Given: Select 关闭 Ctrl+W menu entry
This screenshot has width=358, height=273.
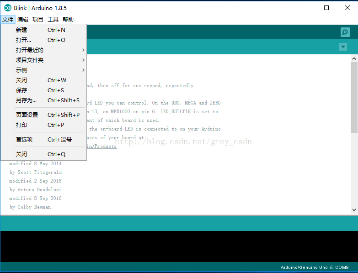Looking at the screenshot, I should click(x=44, y=80).
